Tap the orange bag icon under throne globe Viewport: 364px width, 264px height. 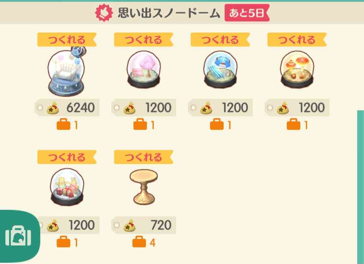click(63, 124)
